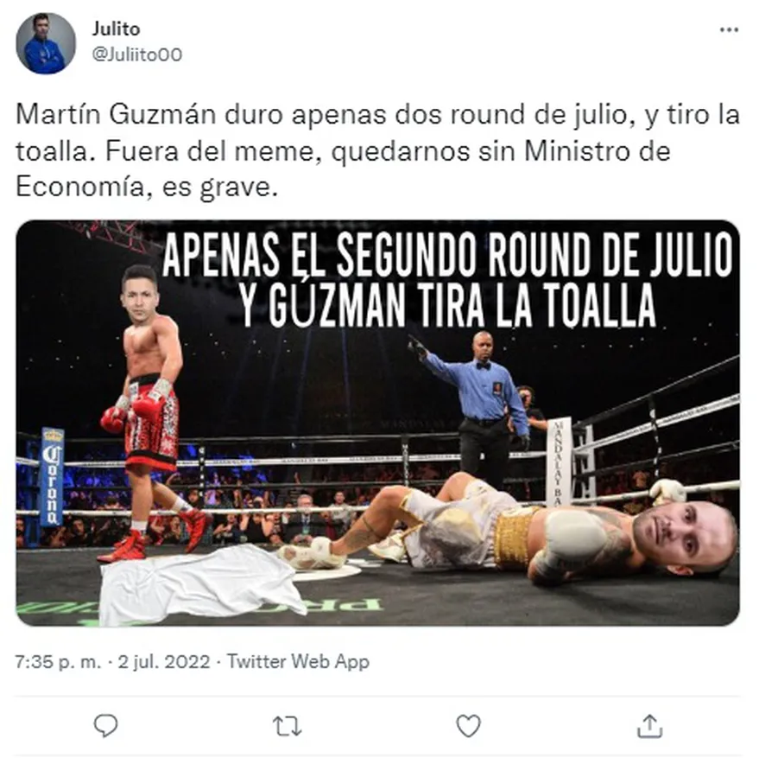Viewport: 759px width, 758px height.
Task: Click the standing boxer in red shorts
Action: click(150, 412)
